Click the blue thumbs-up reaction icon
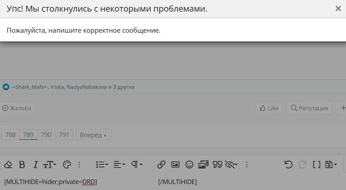Image resolution: width=346 pixels, height=190 pixels. 6,87
